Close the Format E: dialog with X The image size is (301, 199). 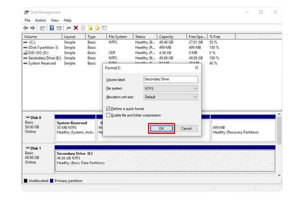click(197, 67)
